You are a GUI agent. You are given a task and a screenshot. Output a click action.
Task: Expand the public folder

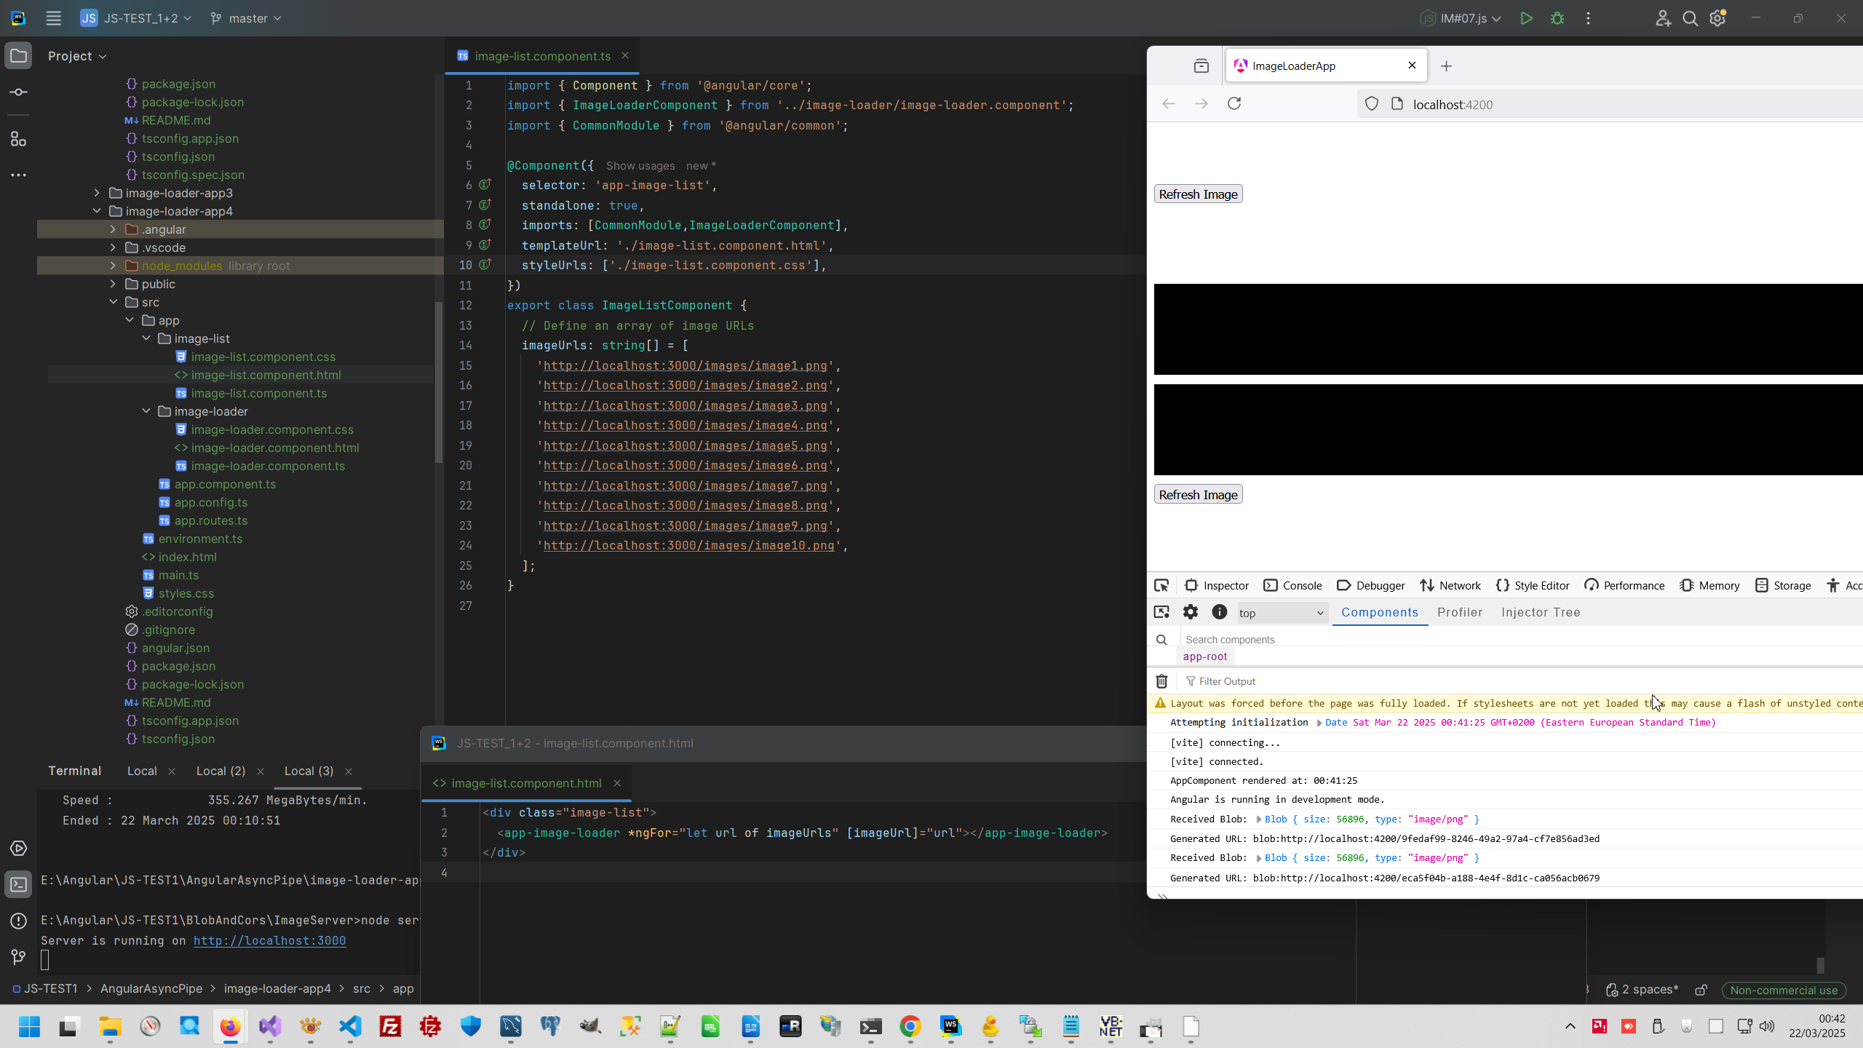(x=113, y=284)
